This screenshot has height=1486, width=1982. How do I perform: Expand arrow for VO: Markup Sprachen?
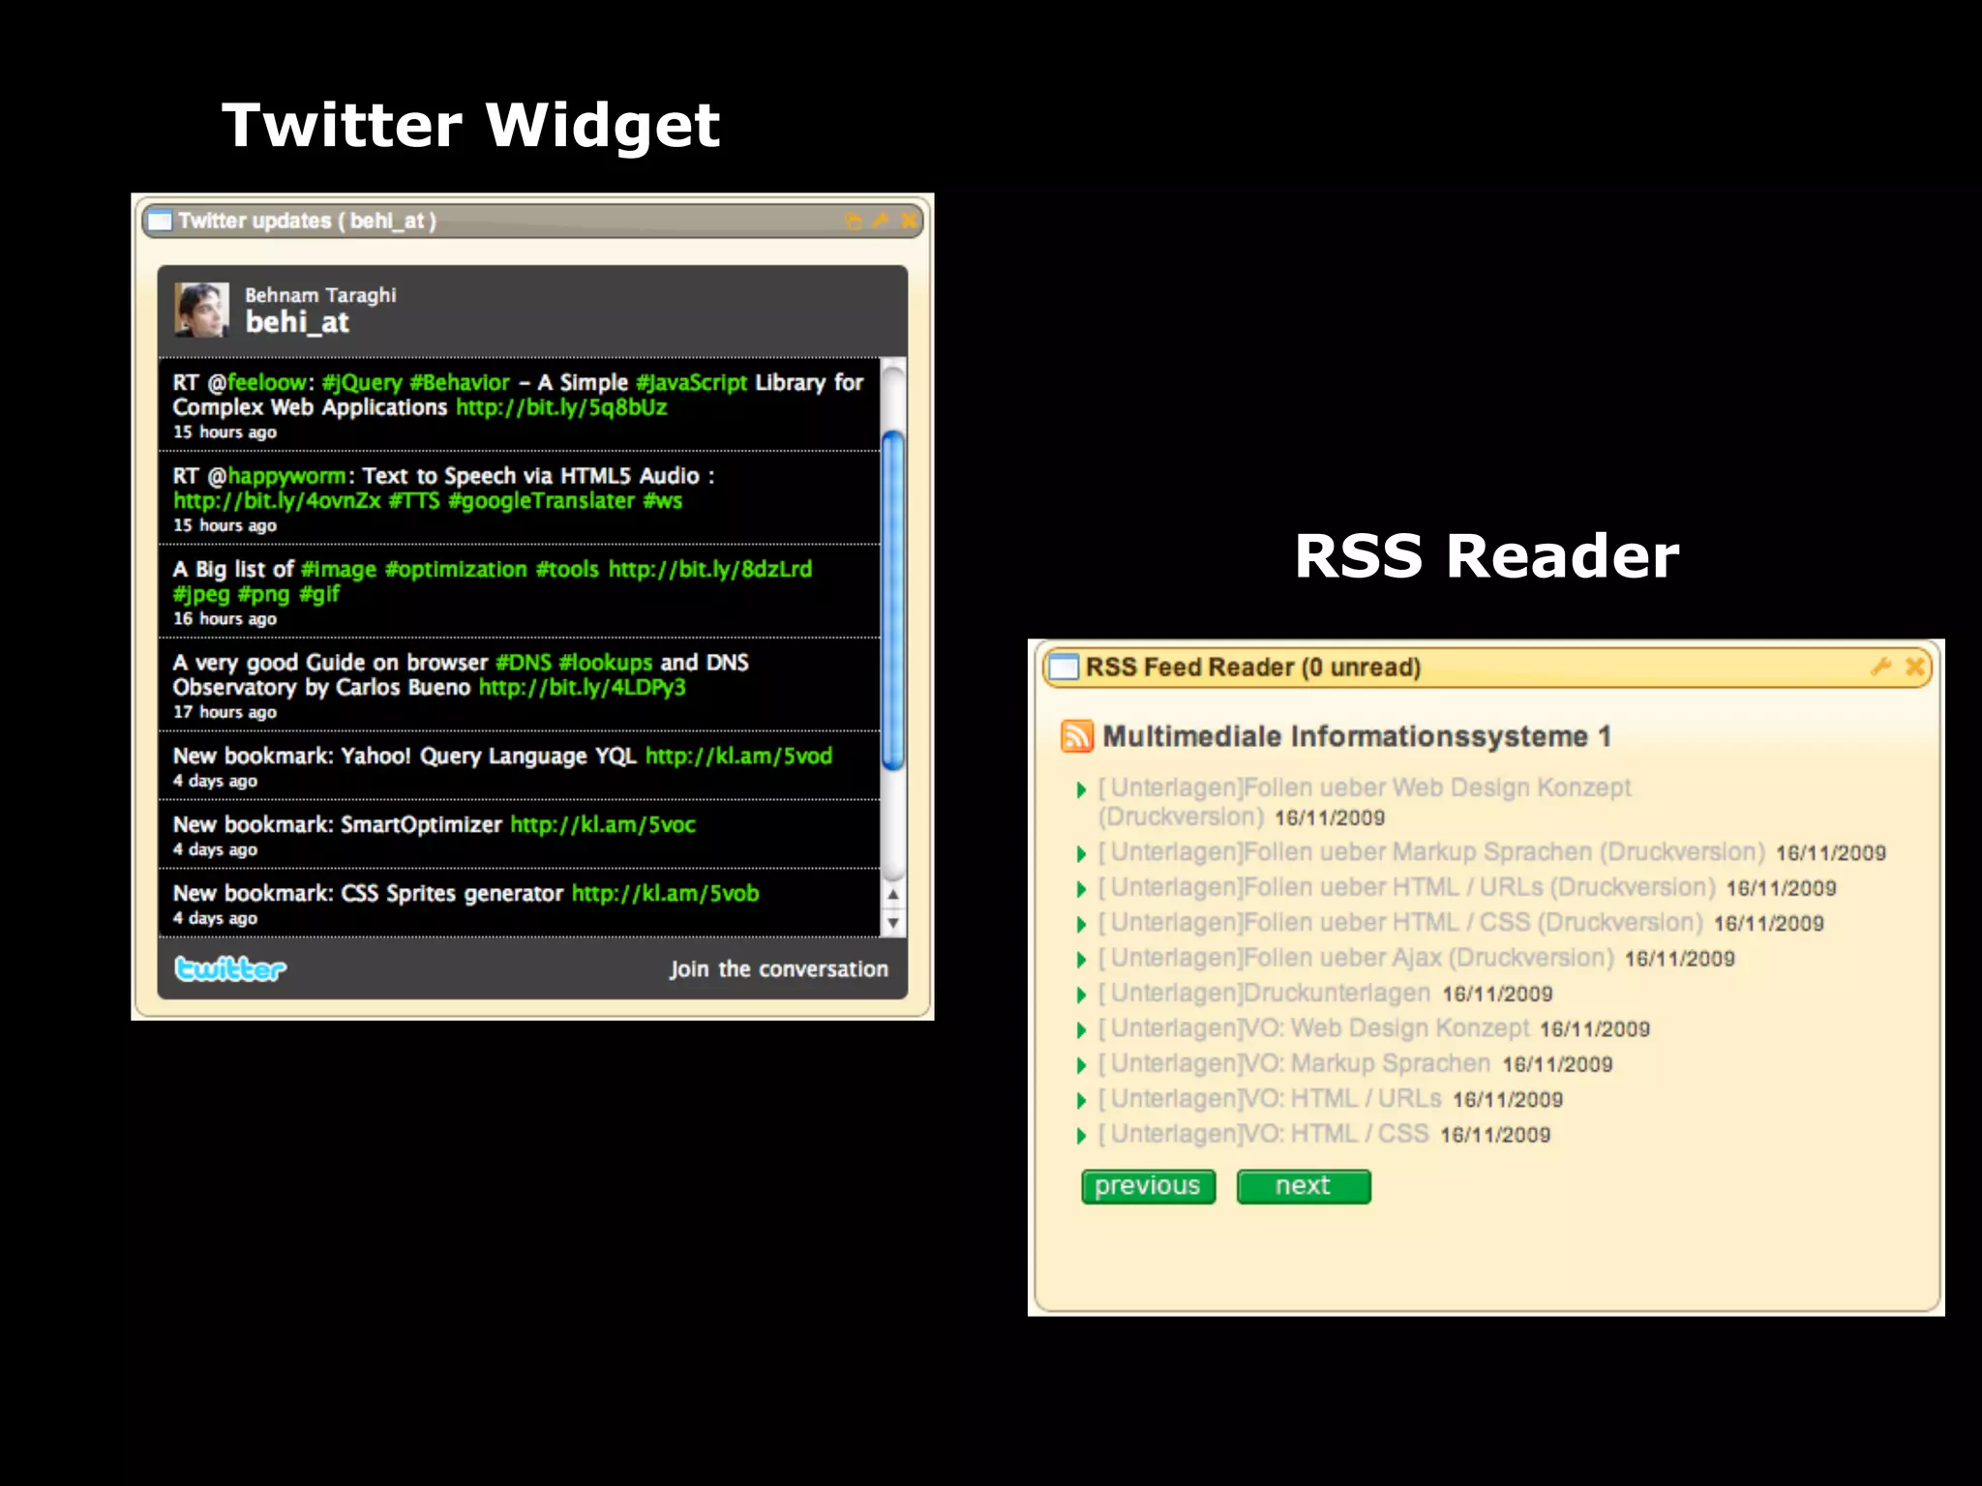1081,1066
